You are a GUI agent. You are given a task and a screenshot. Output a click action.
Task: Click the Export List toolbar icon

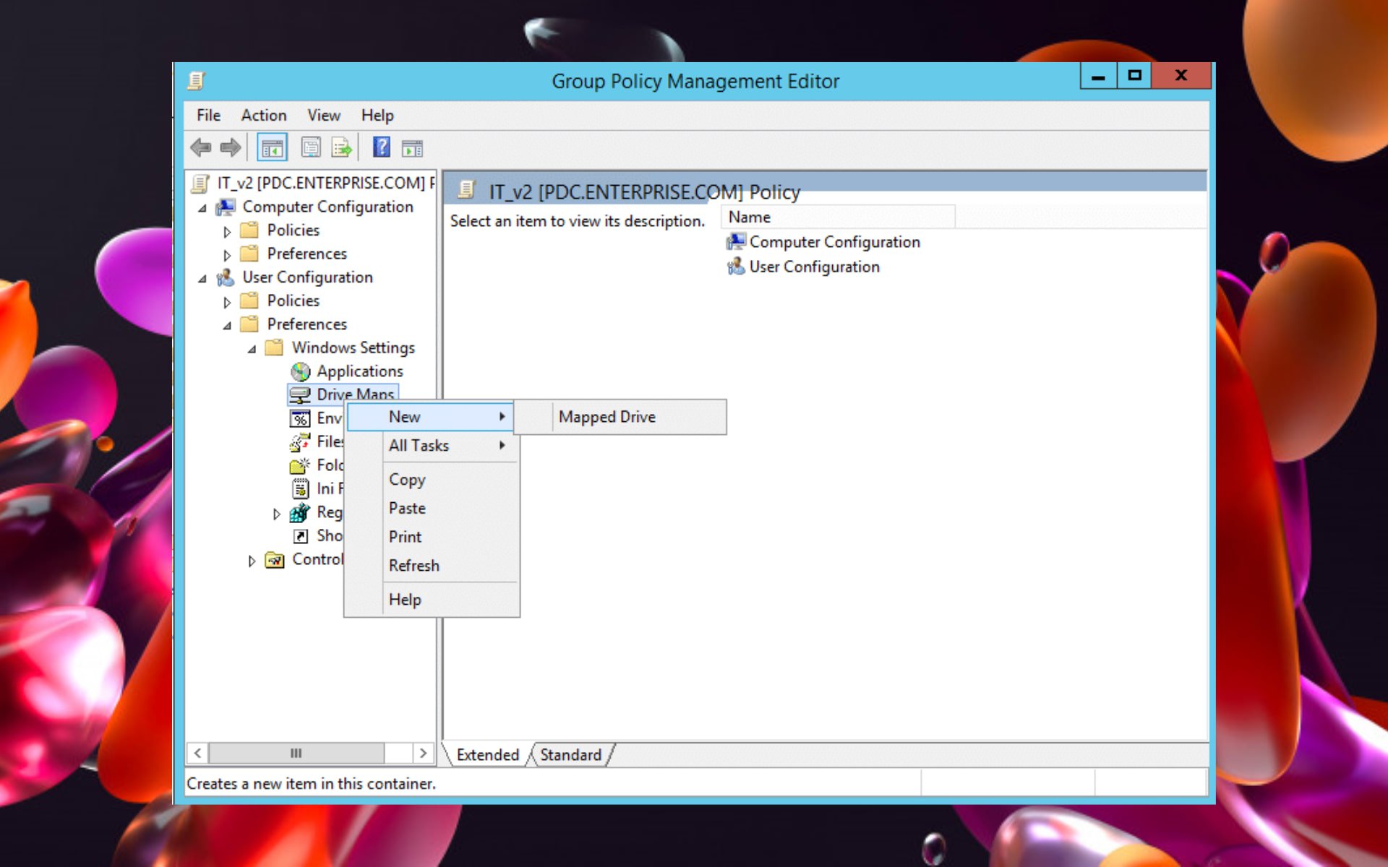point(341,148)
